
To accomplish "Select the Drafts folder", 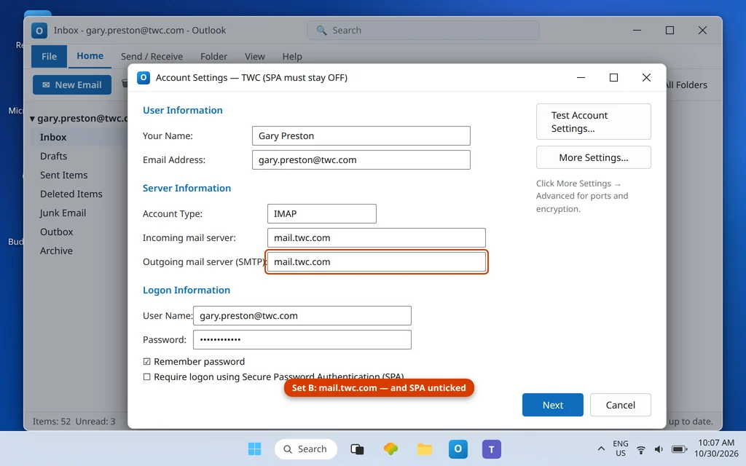I will coord(53,157).
